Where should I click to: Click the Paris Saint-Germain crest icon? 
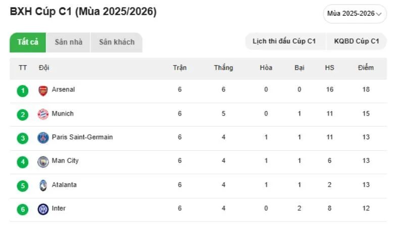[x=43, y=138]
